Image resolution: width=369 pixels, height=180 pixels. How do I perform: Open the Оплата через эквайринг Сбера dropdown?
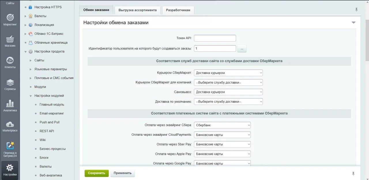pyautogui.click(x=222, y=125)
